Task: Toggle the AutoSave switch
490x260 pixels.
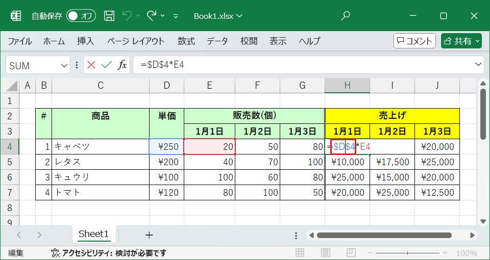Action: (x=81, y=16)
